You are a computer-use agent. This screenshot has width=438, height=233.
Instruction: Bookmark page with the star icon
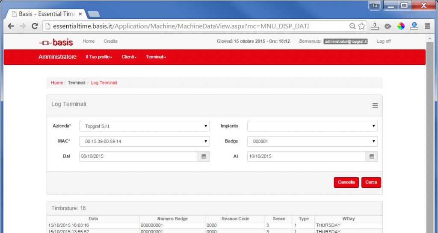(362, 26)
